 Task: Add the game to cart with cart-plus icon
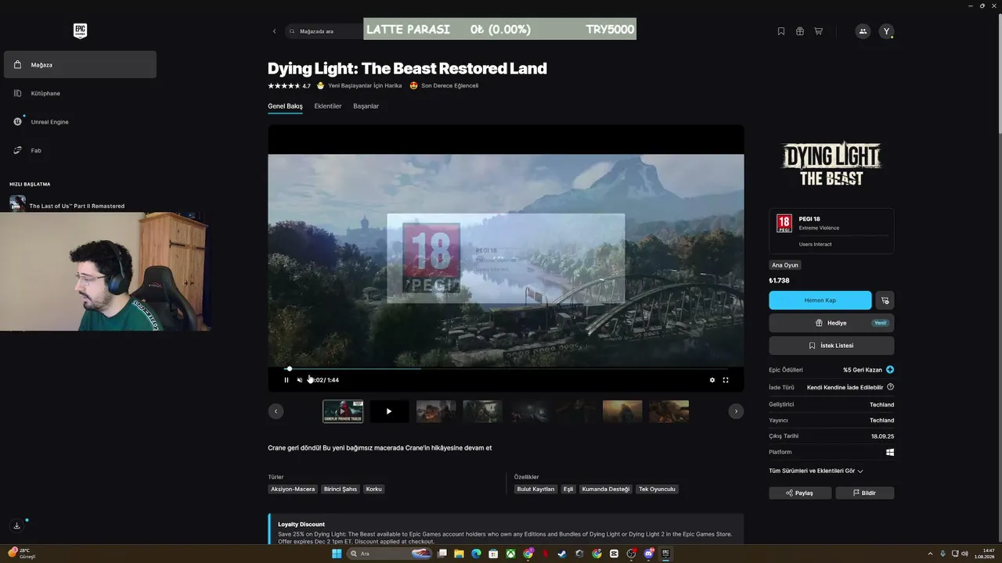pyautogui.click(x=885, y=300)
